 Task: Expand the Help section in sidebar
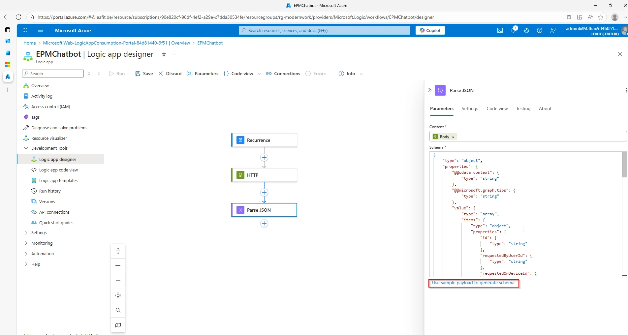(x=26, y=264)
